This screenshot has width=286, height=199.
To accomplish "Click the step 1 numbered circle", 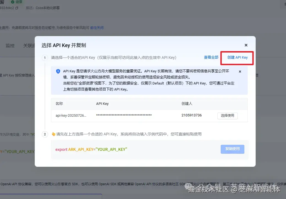I will click(45, 57).
